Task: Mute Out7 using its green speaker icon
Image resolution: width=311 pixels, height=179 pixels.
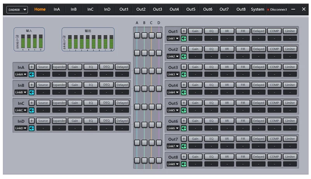Action: coord(183,146)
